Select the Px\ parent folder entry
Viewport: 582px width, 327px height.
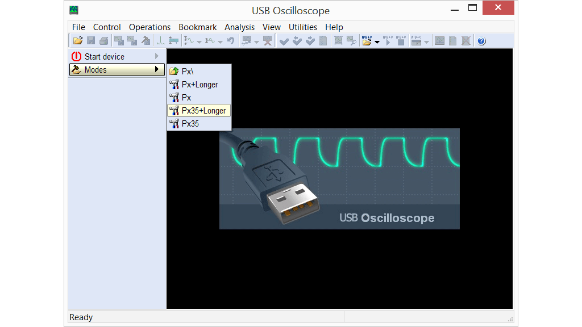pyautogui.click(x=199, y=71)
